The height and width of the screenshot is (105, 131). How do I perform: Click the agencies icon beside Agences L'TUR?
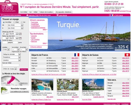pos(27,15)
